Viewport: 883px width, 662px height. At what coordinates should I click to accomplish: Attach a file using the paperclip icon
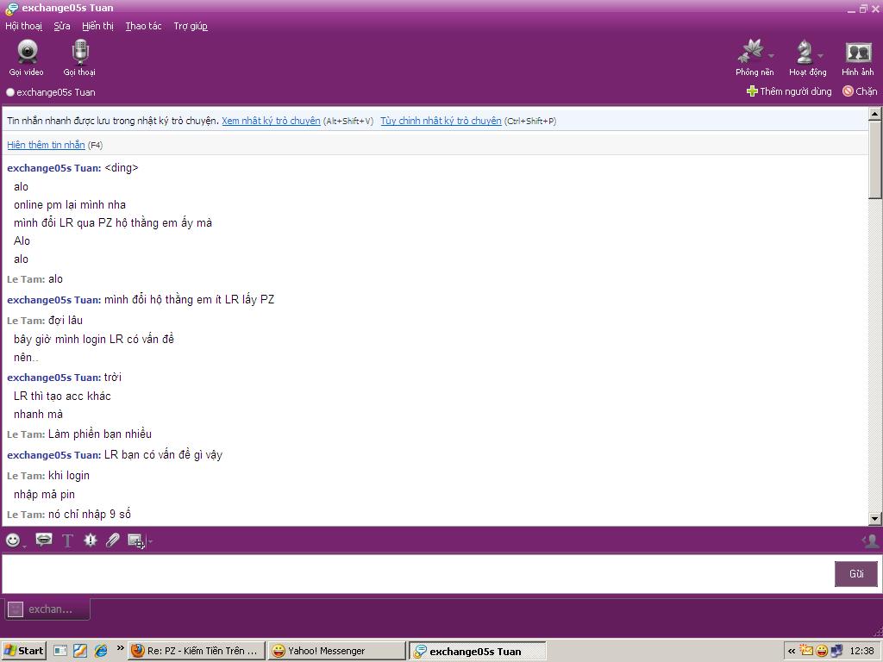pos(113,540)
